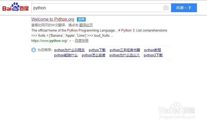The image size is (207, 124).
Task: Open python3下载 suggestion
Action: click(153, 55)
